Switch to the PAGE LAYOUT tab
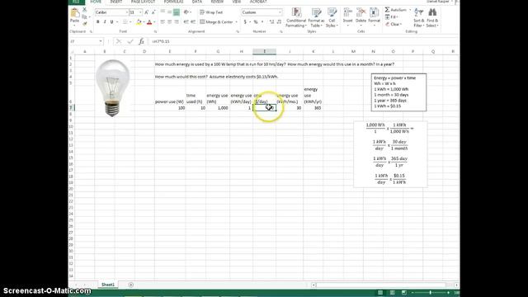Image resolution: width=528 pixels, height=297 pixels. point(143,2)
